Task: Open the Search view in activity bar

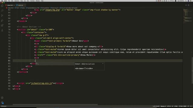Action: [x=2, y=11]
